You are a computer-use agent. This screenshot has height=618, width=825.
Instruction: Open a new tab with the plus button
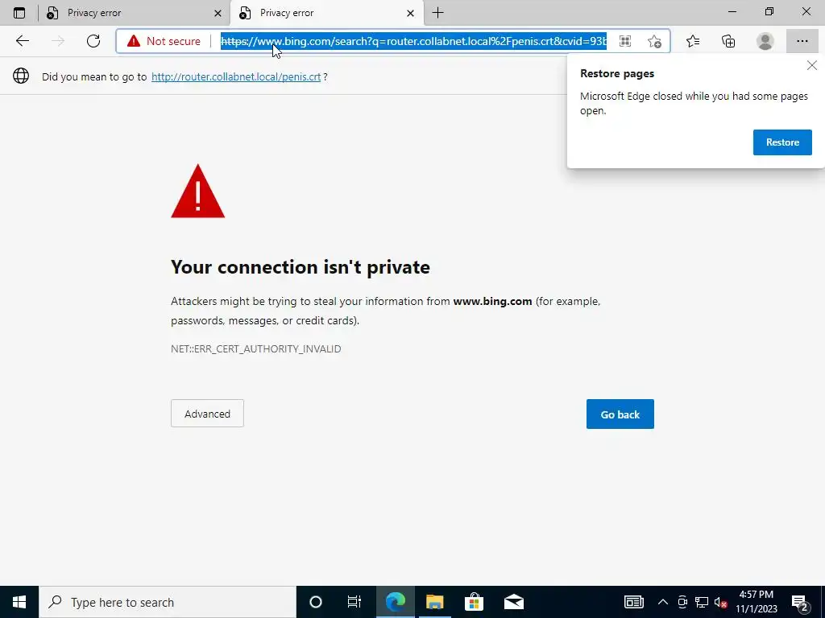click(437, 13)
